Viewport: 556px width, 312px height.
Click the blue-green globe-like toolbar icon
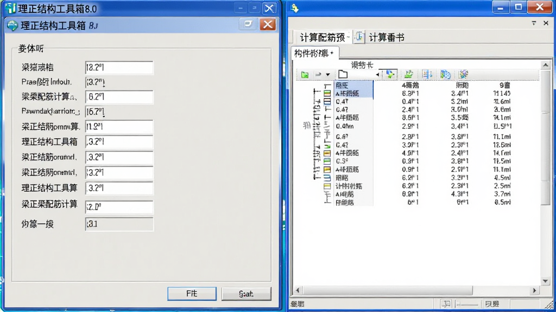(445, 74)
